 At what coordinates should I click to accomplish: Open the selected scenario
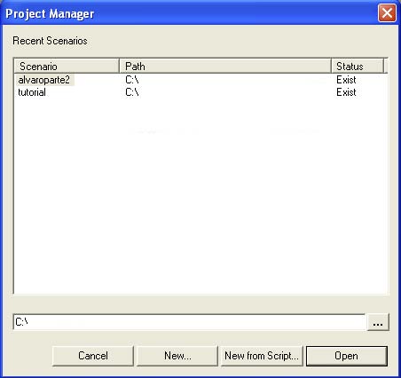[346, 356]
